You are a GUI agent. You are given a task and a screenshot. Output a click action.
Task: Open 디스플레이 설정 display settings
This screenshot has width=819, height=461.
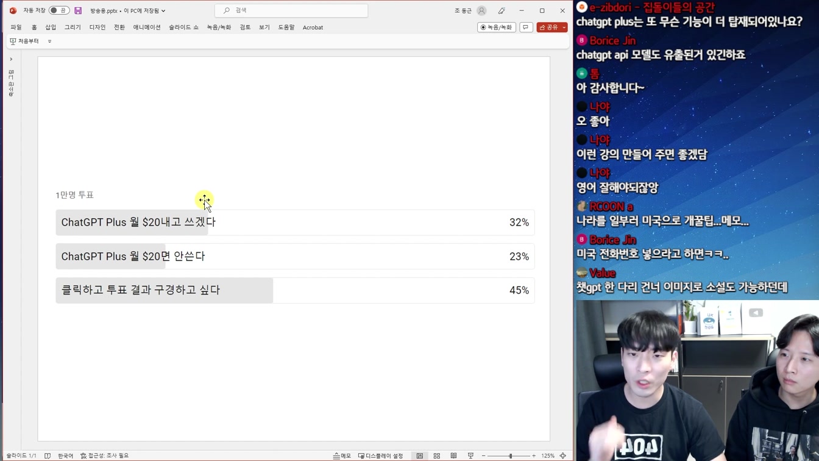[x=381, y=456]
